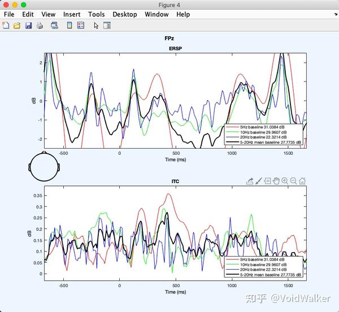
Task: Enable data tips on the ITC axes toolbar
Action: [267, 181]
